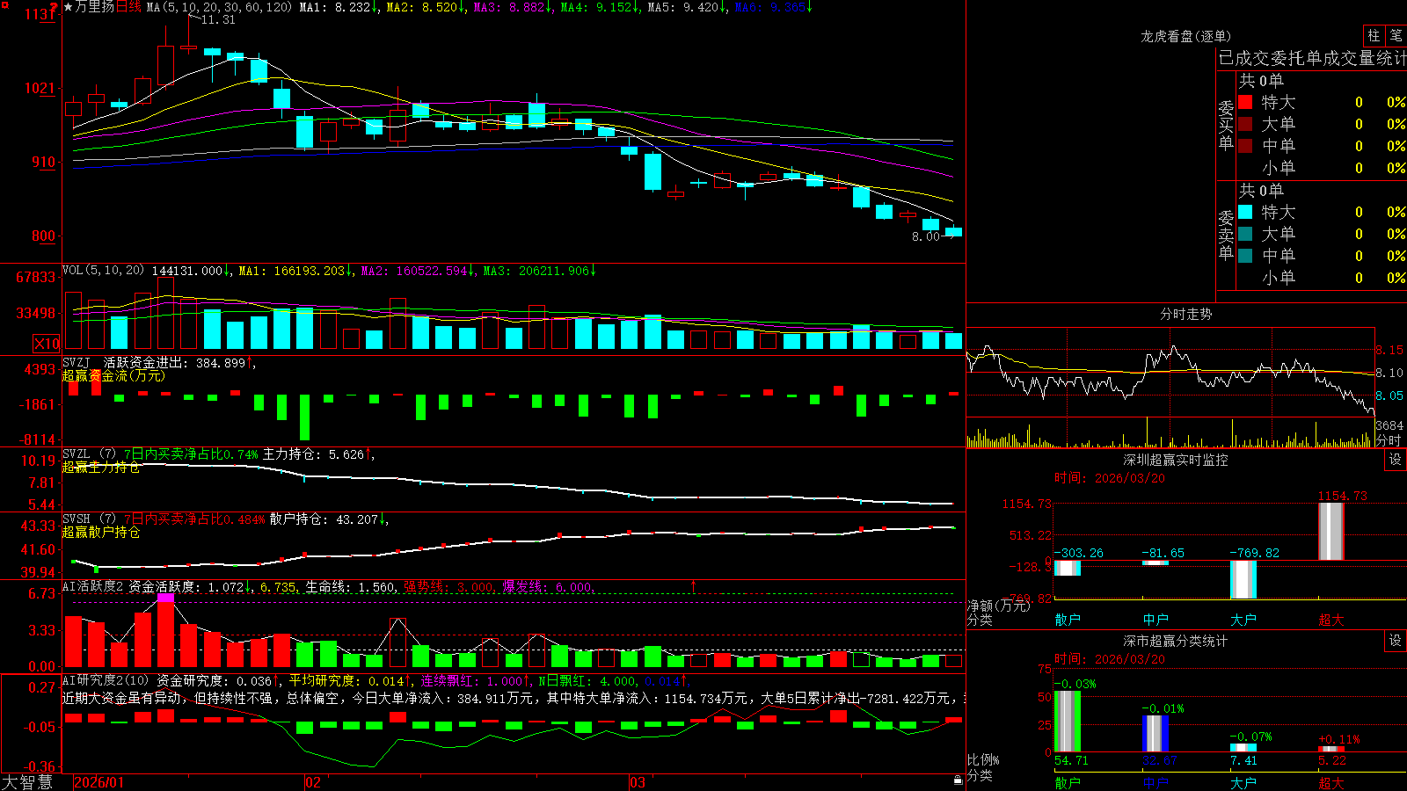Click the 超大 1154.73 bar in 实时监控
The height and width of the screenshot is (791, 1407).
[x=1331, y=531]
